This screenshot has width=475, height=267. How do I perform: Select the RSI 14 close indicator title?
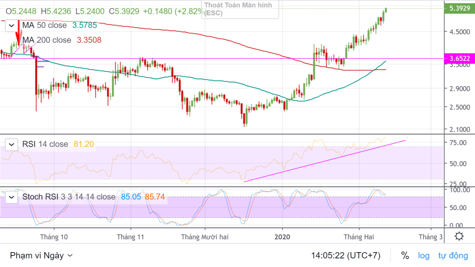click(45, 144)
